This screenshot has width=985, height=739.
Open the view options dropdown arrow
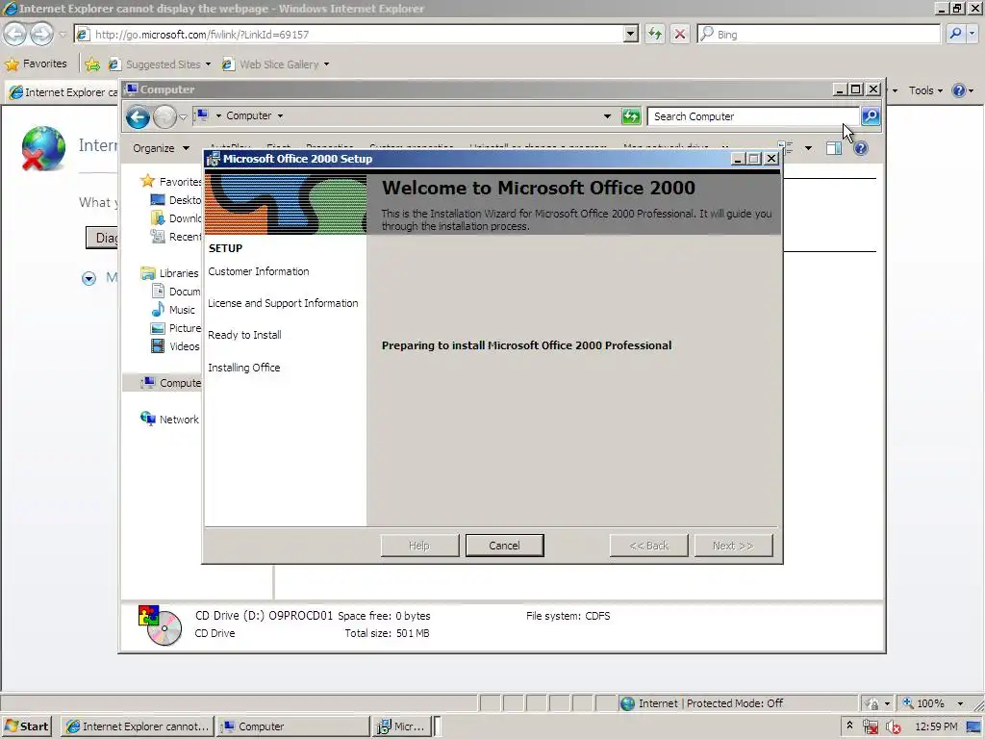tap(808, 148)
